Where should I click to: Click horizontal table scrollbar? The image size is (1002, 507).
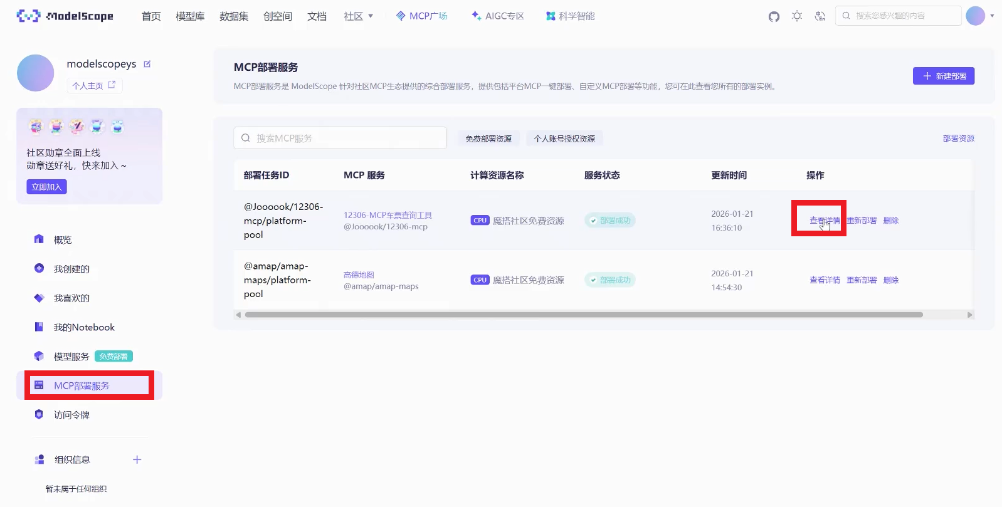[x=584, y=315]
